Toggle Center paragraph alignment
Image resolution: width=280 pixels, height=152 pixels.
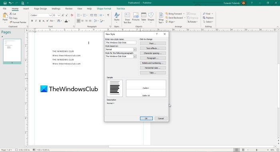[82, 21]
